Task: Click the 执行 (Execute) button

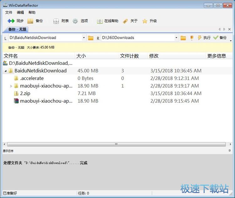Action: [204, 38]
